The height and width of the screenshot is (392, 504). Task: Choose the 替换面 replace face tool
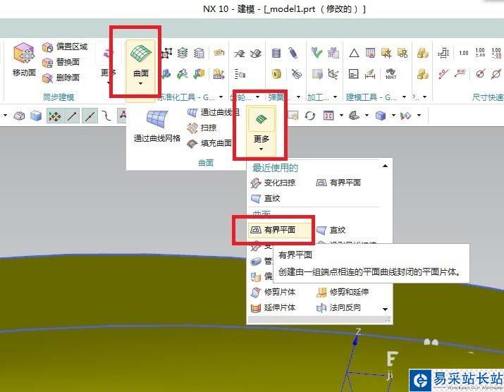(61, 62)
